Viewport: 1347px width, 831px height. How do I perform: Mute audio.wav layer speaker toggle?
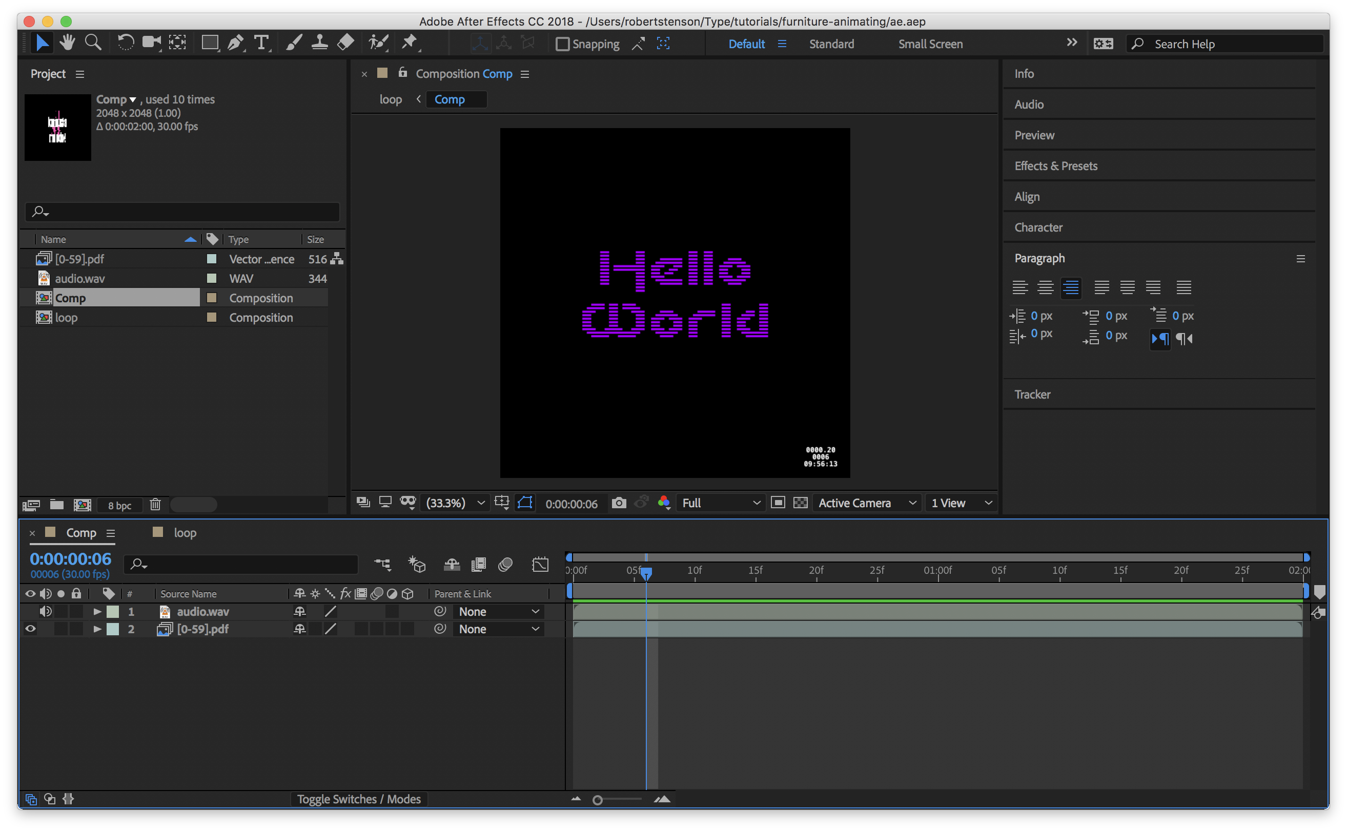(x=46, y=611)
